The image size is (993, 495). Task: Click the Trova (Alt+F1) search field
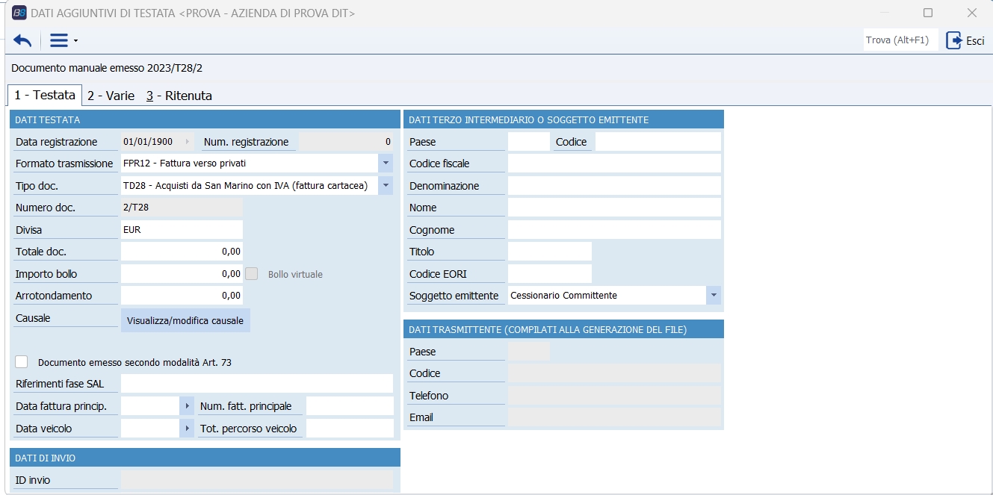(x=901, y=40)
